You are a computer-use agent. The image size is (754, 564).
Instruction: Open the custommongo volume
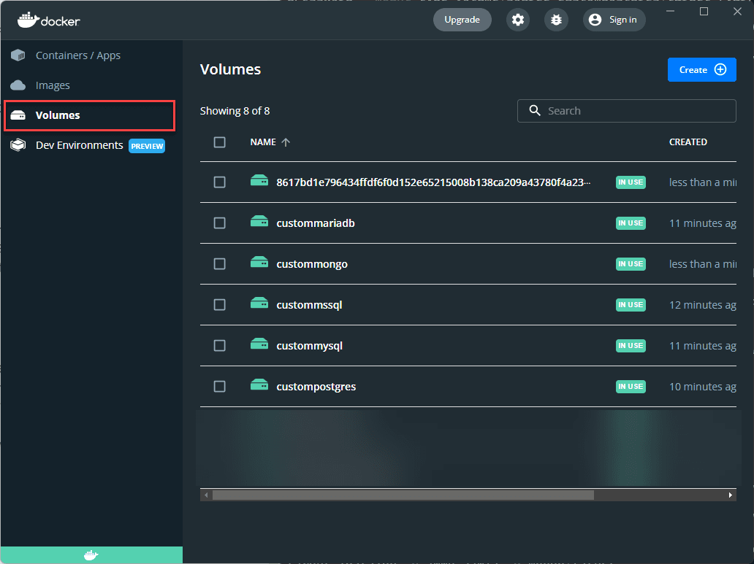point(312,263)
